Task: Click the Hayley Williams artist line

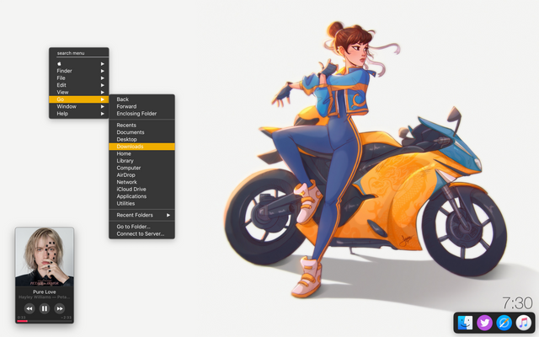Action: point(45,297)
